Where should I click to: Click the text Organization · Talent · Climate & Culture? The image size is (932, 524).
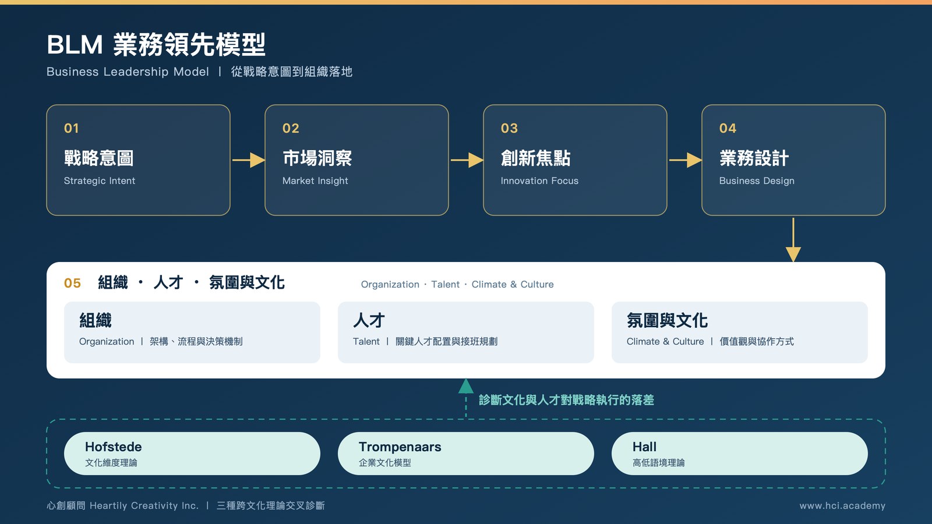(x=457, y=284)
